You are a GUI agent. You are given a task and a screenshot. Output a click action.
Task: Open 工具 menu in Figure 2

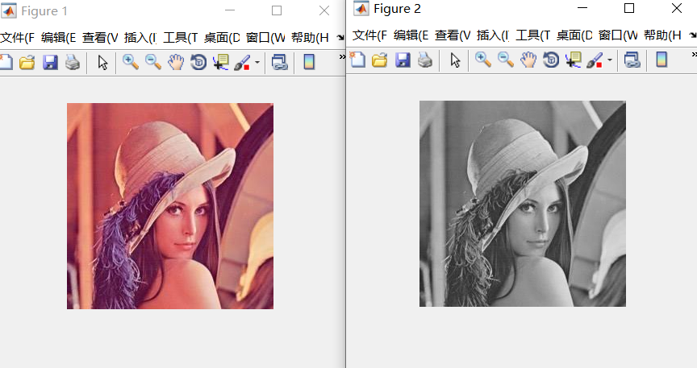(x=533, y=35)
